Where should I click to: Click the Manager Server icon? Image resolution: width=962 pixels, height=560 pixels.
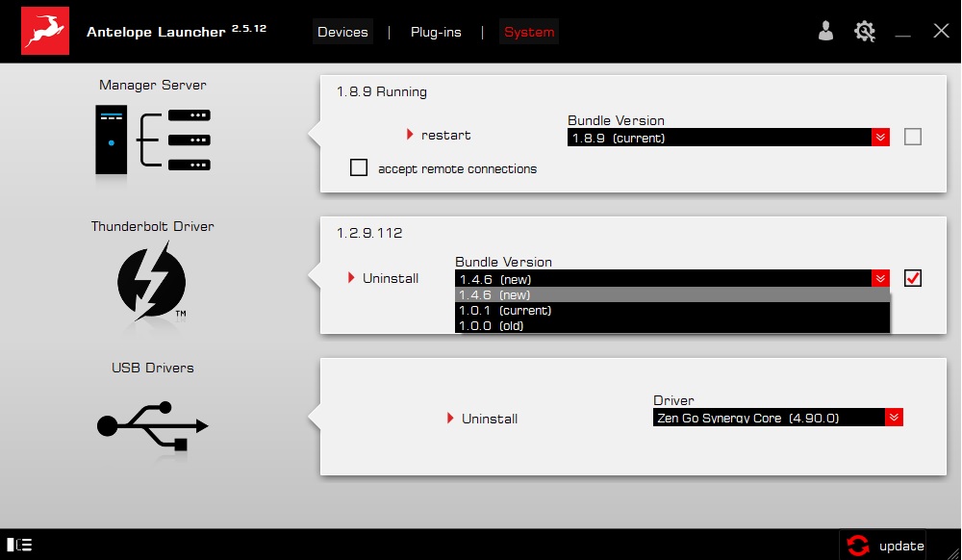tap(153, 140)
